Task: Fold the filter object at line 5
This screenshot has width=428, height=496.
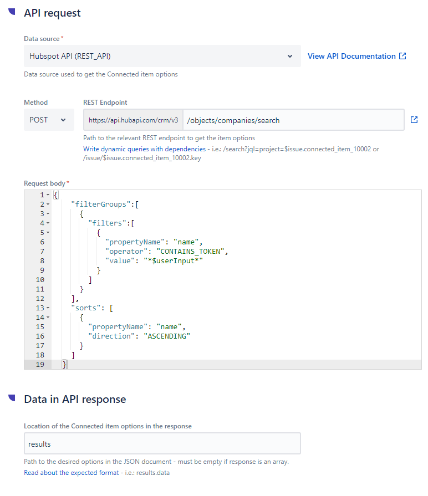Action: coord(48,233)
